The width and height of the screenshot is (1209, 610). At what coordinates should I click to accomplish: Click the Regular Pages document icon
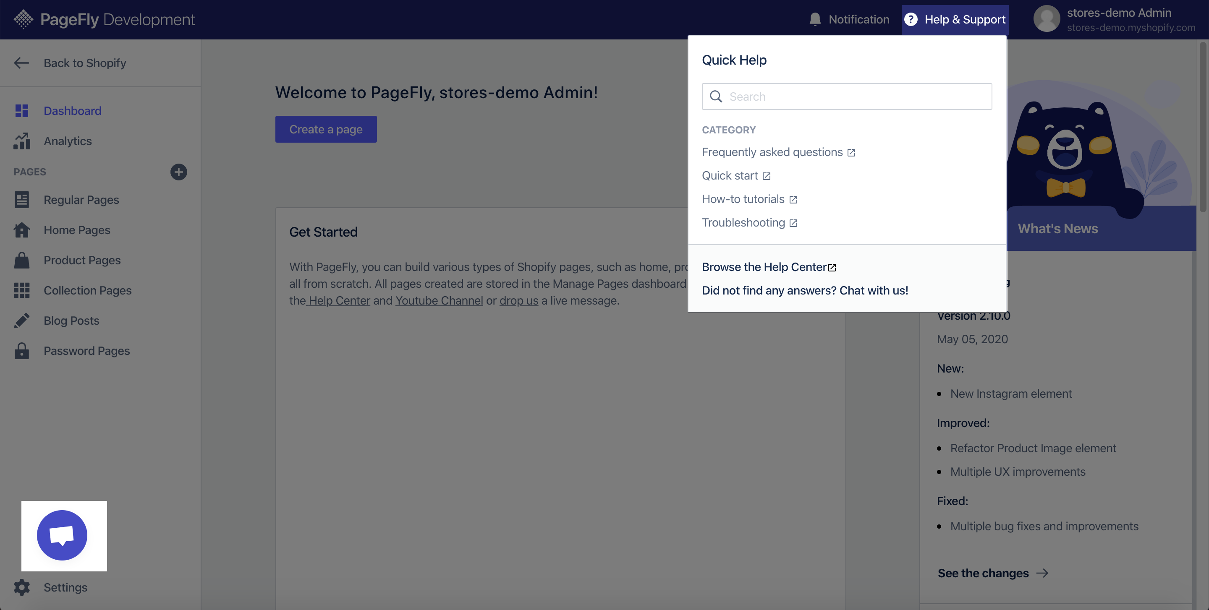pos(21,200)
